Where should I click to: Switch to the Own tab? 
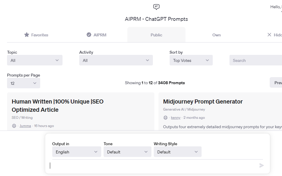click(x=217, y=35)
